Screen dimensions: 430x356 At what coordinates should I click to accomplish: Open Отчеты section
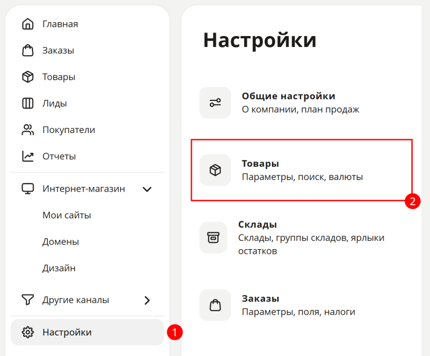coord(59,156)
